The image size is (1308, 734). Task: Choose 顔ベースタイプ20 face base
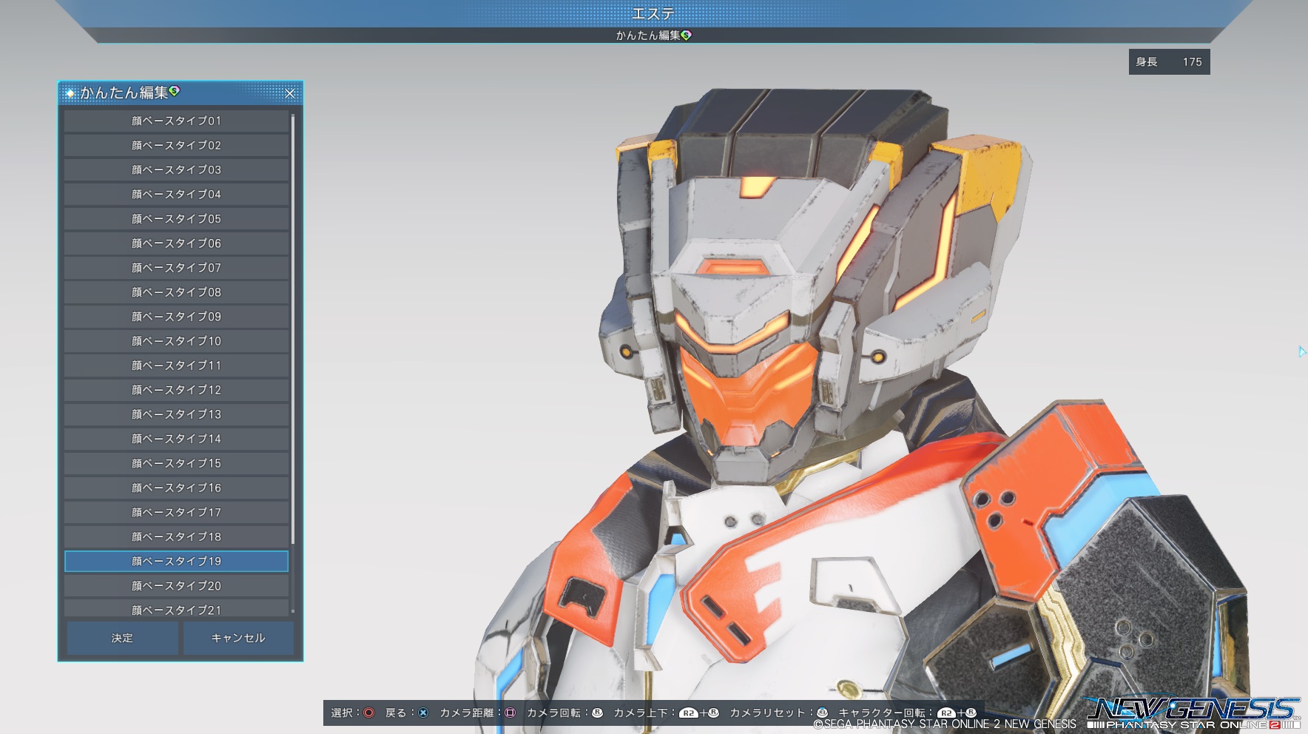[x=176, y=585]
